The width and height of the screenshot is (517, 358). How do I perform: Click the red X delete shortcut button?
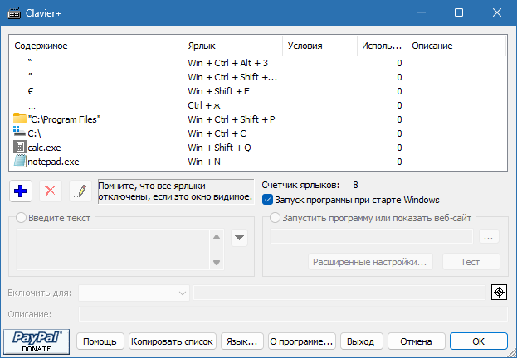click(x=51, y=191)
